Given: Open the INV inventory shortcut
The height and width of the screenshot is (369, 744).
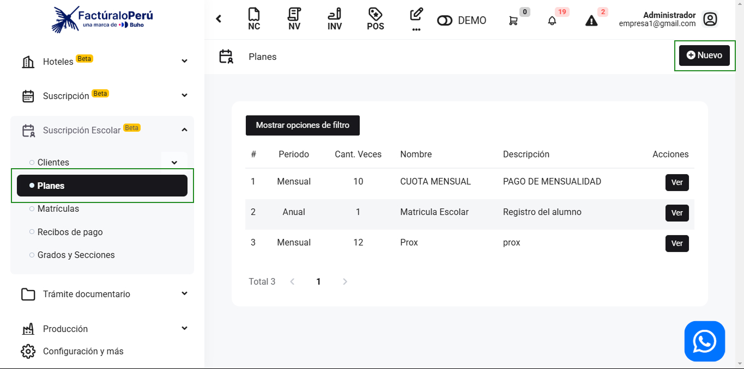Looking at the screenshot, I should pos(335,19).
